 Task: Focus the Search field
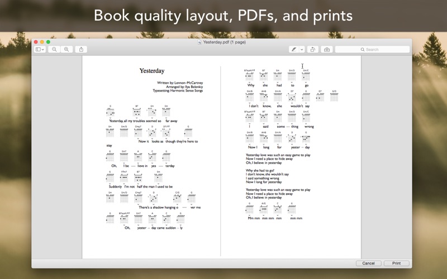pos(372,49)
